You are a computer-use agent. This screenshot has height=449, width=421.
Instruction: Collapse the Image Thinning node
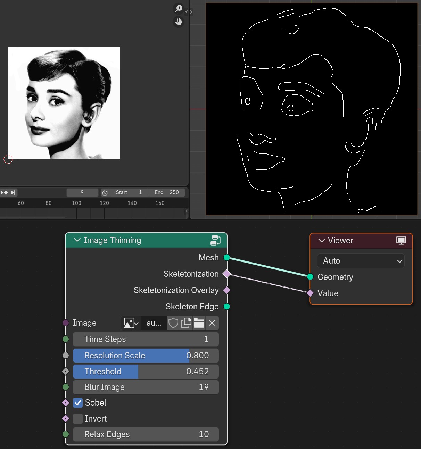click(x=77, y=240)
